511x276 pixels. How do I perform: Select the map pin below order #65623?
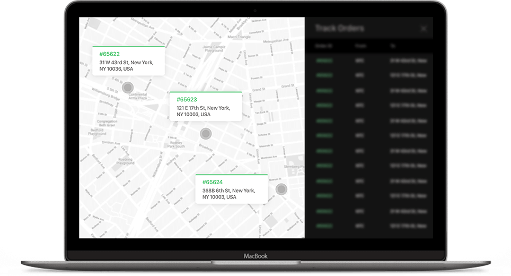coord(206,134)
